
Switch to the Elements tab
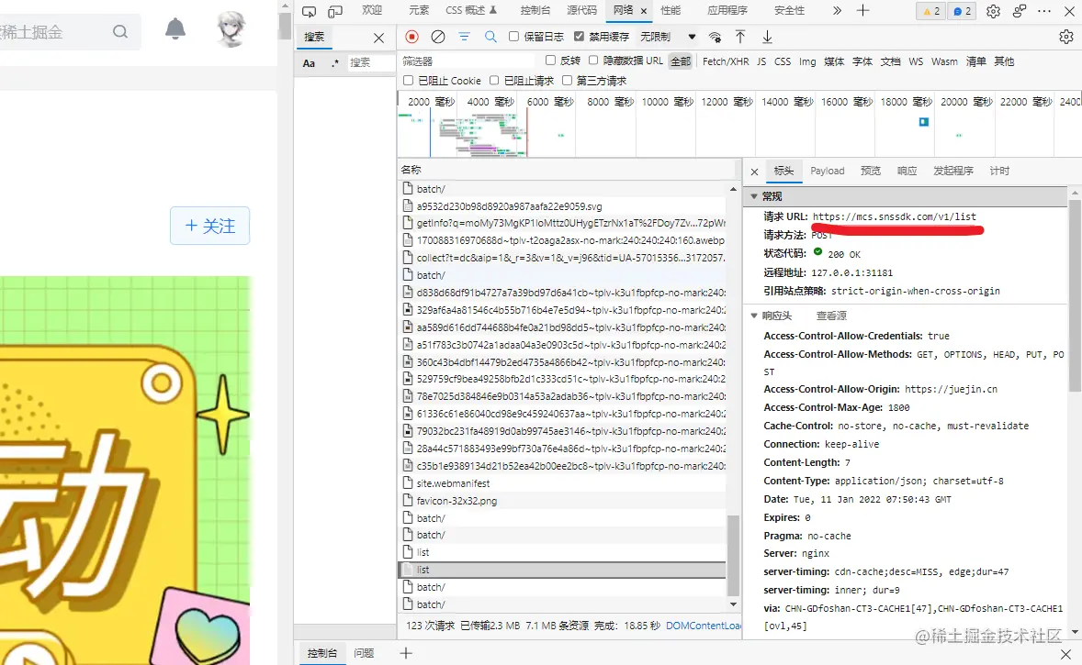tap(419, 10)
